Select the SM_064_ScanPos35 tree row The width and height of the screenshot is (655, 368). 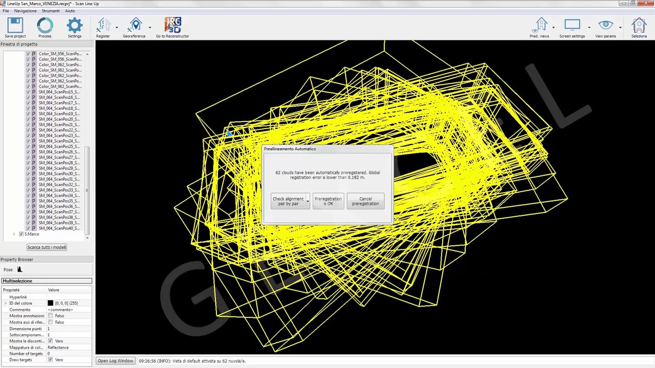click(59, 201)
